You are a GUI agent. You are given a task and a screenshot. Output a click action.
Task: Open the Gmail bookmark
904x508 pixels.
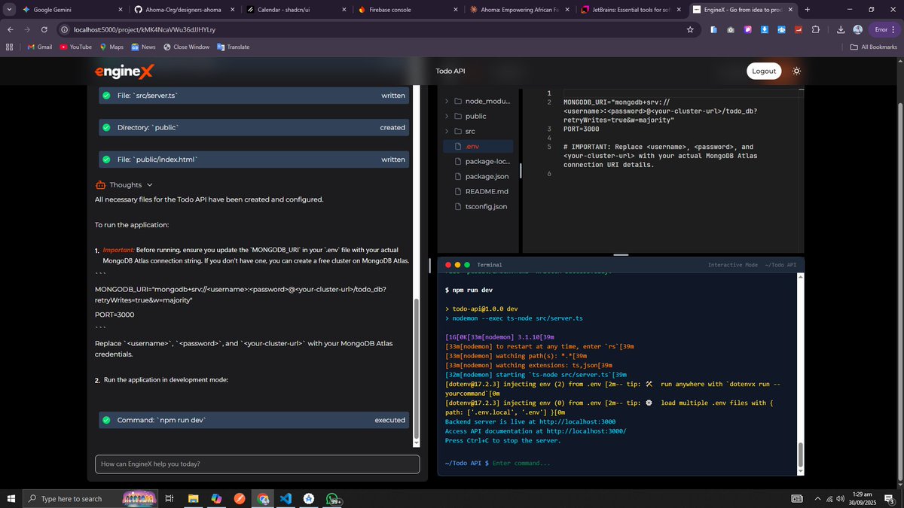[x=39, y=47]
